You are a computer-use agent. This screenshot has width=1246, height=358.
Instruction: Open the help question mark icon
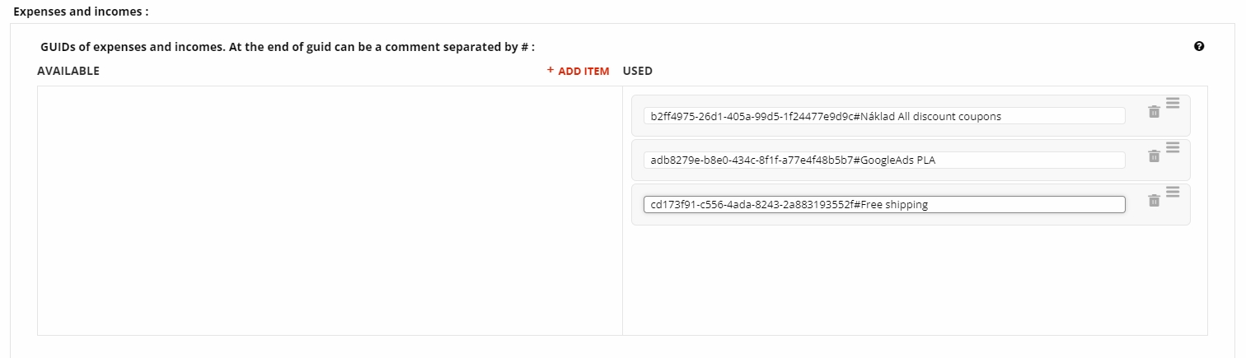[x=1199, y=47]
